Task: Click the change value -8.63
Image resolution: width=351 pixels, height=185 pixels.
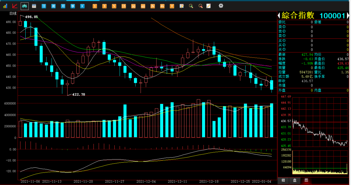Action: click(308, 59)
